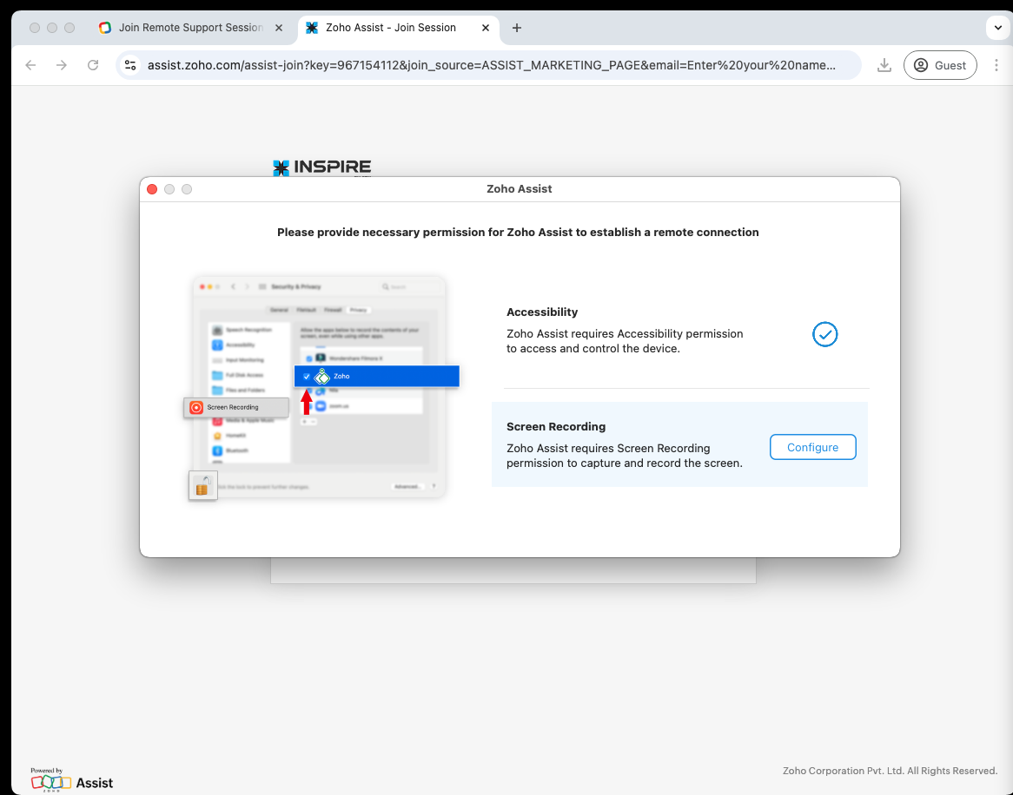The image size is (1013, 795).
Task: Go back to previous page
Action: pos(30,65)
